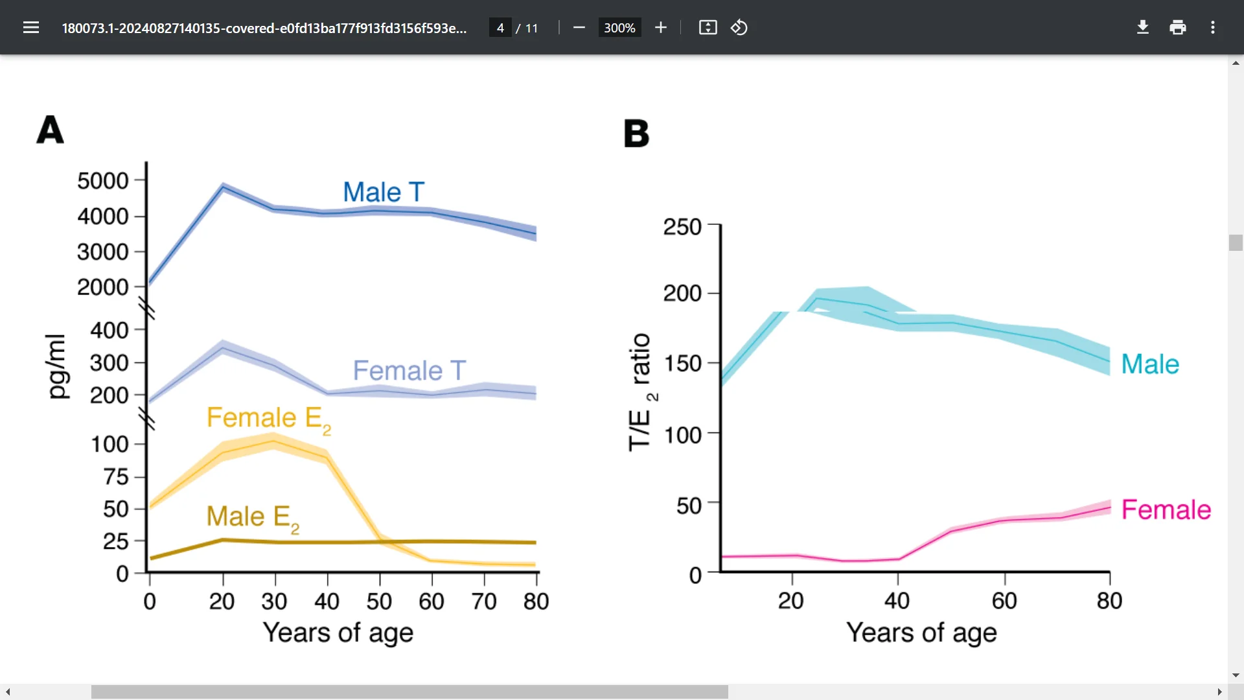Click the 'Male' label in panel B
The height and width of the screenshot is (700, 1244).
[1150, 364]
